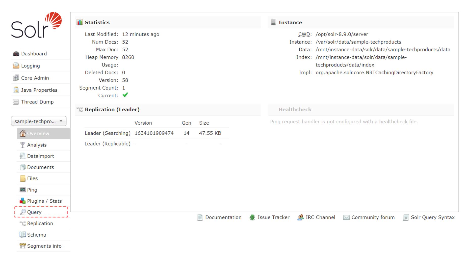This screenshot has height=256, width=467.
Task: View Java Properties
Action: (x=39, y=90)
